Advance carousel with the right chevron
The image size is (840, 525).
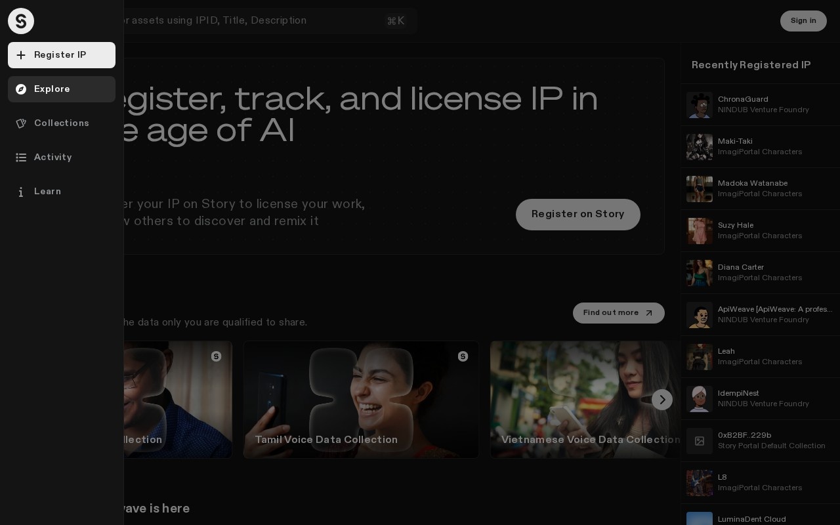pos(662,400)
